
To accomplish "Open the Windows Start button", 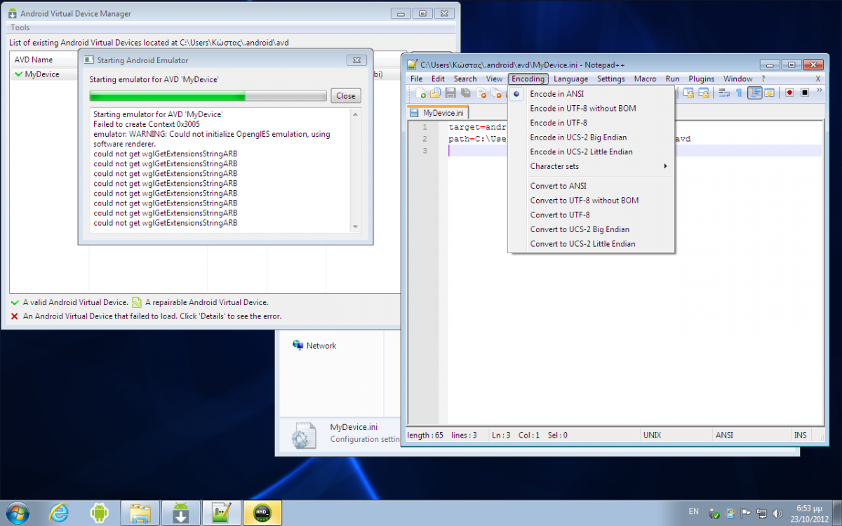I will pos(18,513).
